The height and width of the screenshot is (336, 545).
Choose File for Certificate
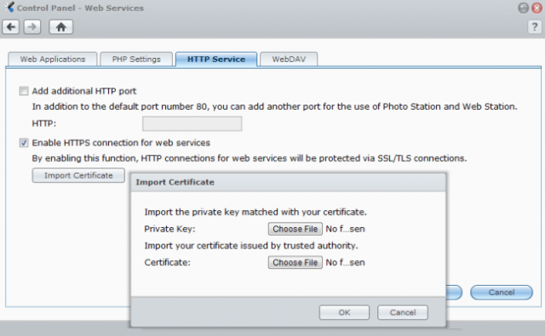295,262
